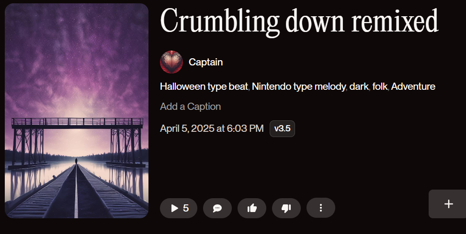Choose the Adventure style tag

(x=413, y=87)
